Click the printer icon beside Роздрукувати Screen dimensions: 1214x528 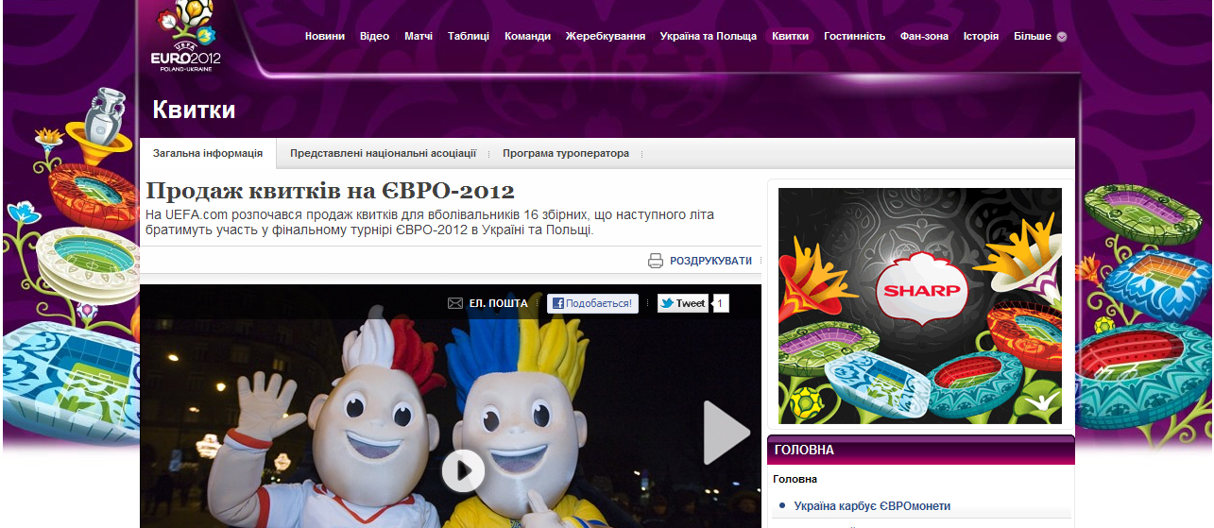point(656,261)
